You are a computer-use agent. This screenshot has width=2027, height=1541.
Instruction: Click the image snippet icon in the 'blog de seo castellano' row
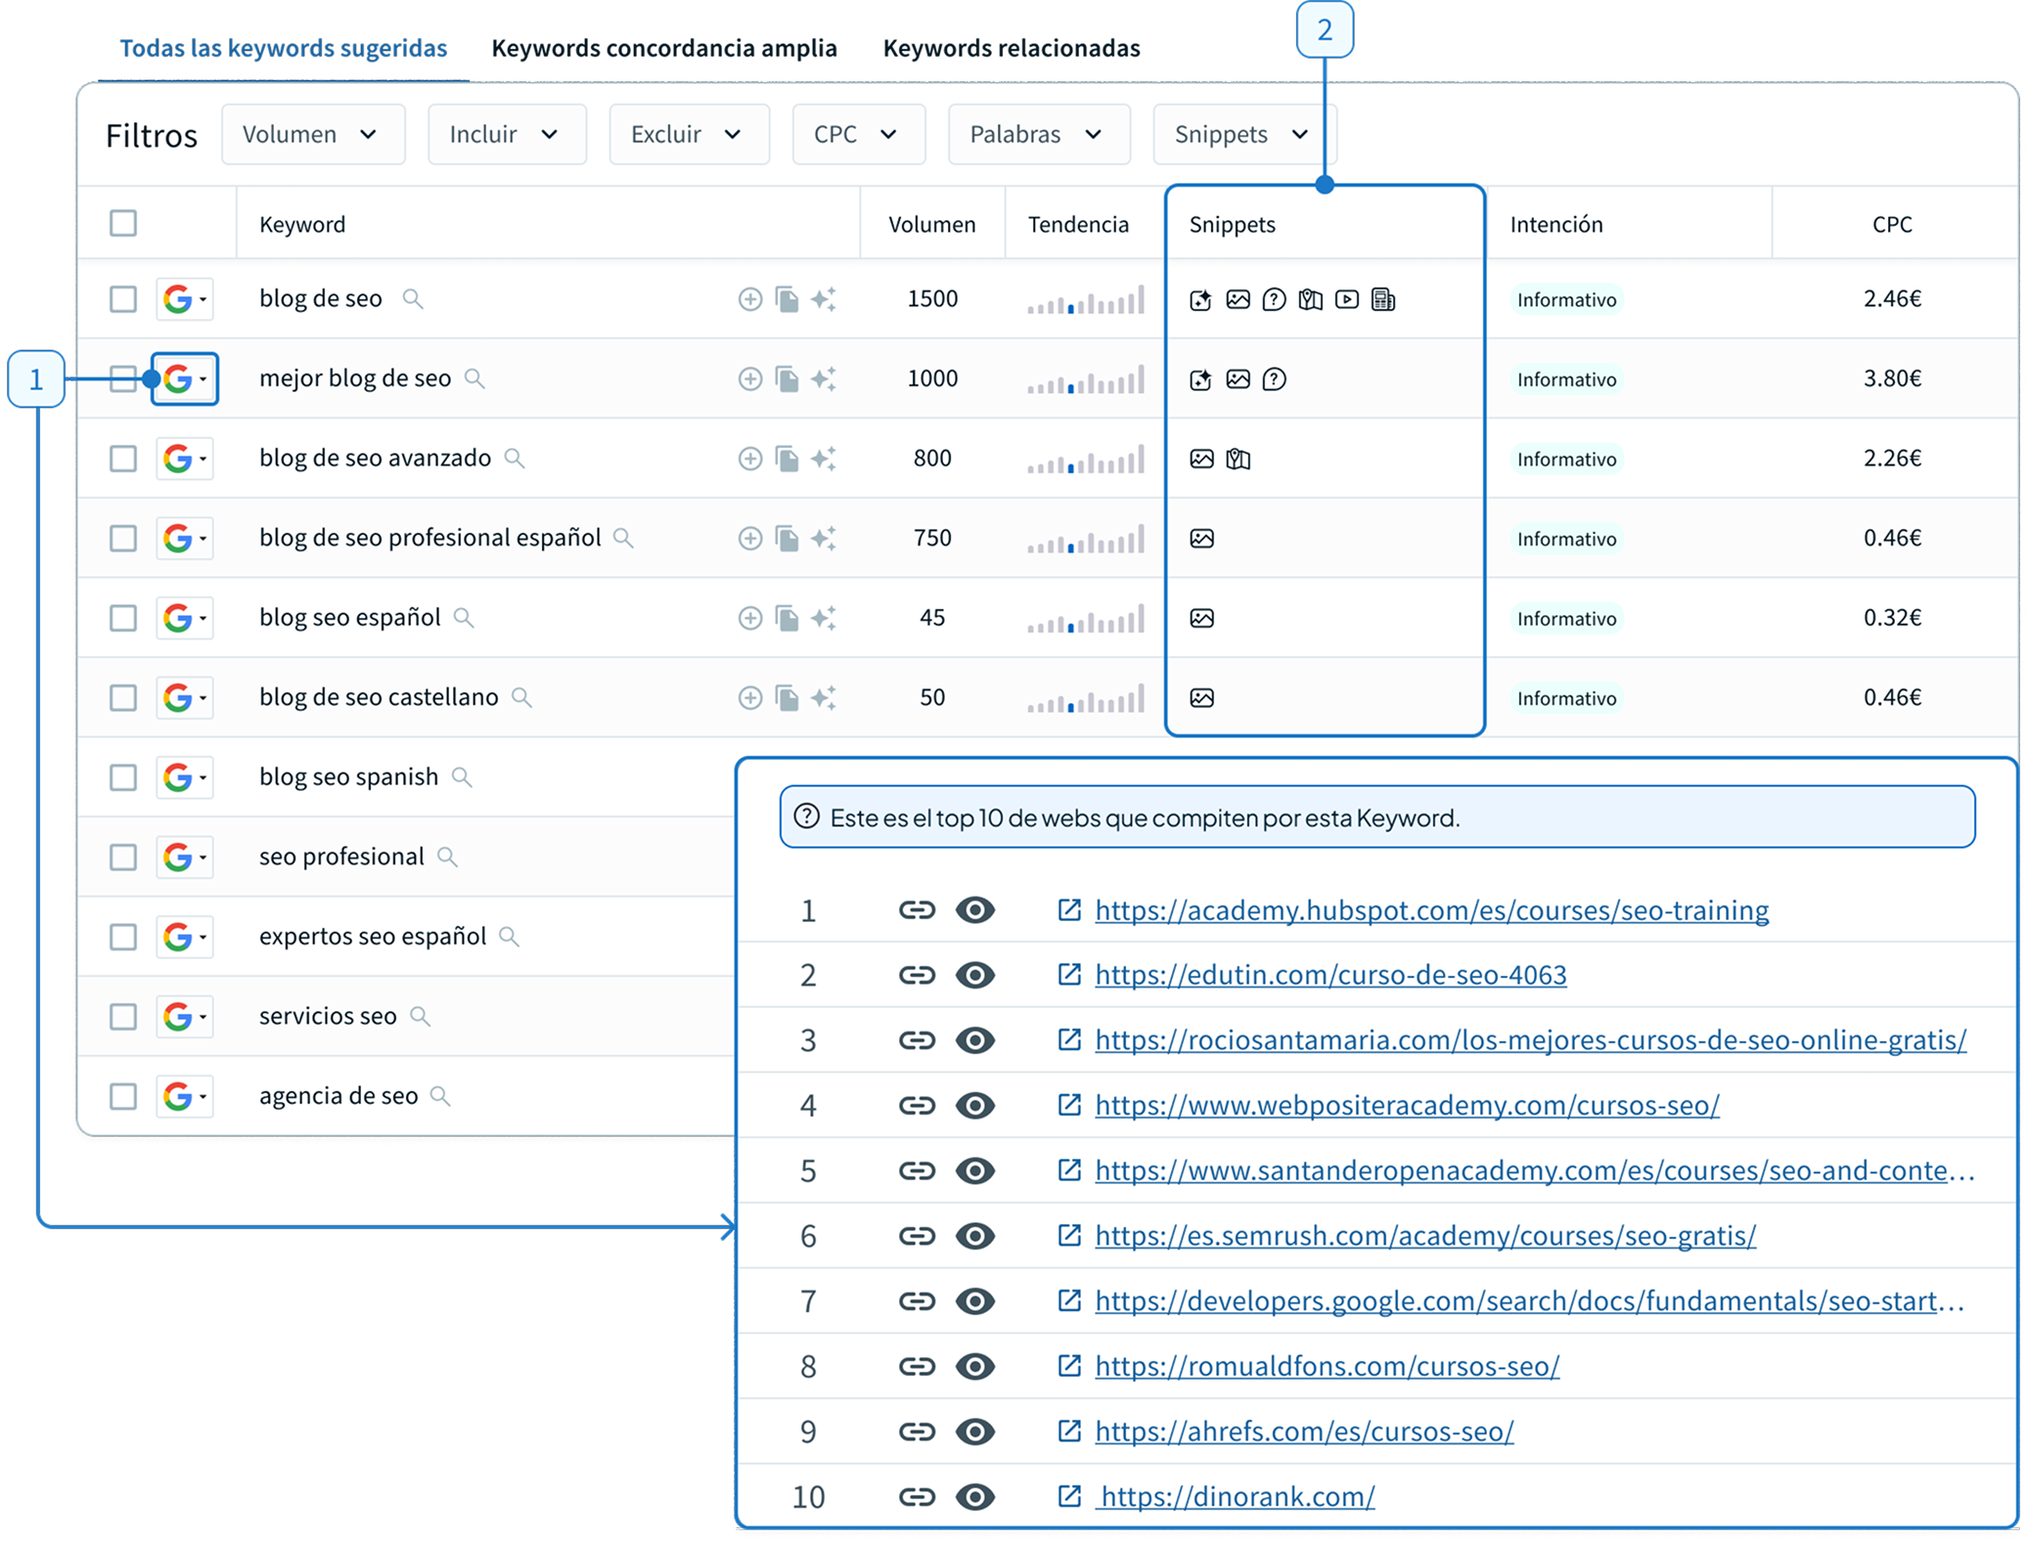coord(1201,698)
